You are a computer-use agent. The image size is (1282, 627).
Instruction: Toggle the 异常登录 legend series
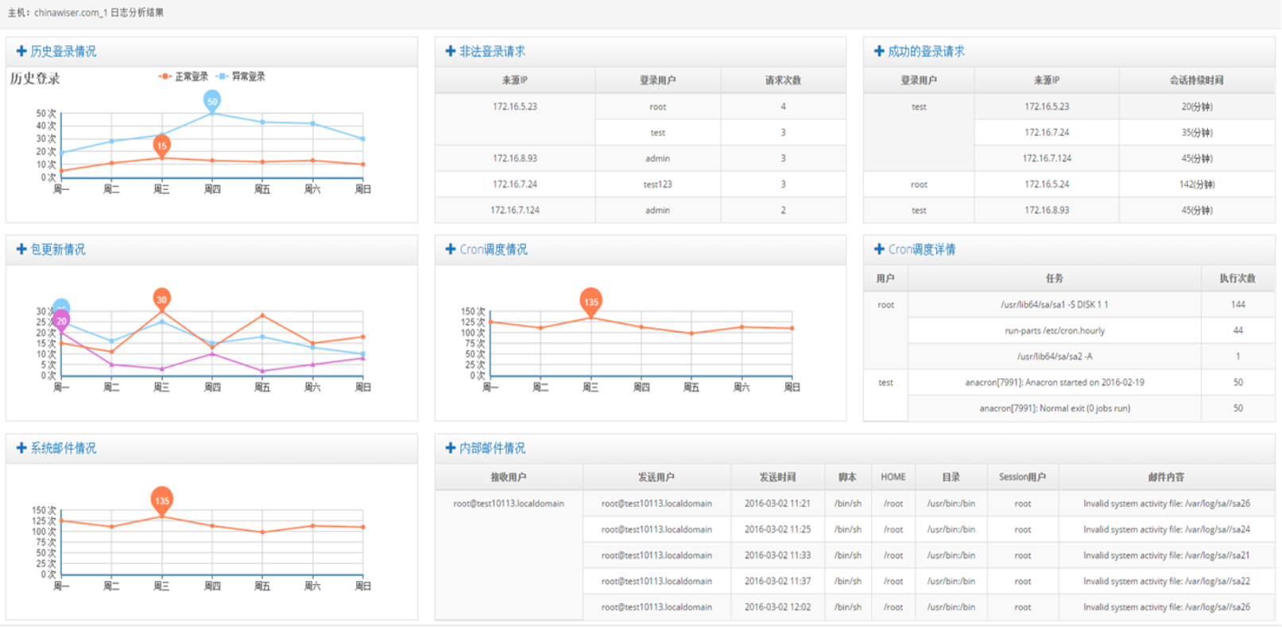click(241, 76)
